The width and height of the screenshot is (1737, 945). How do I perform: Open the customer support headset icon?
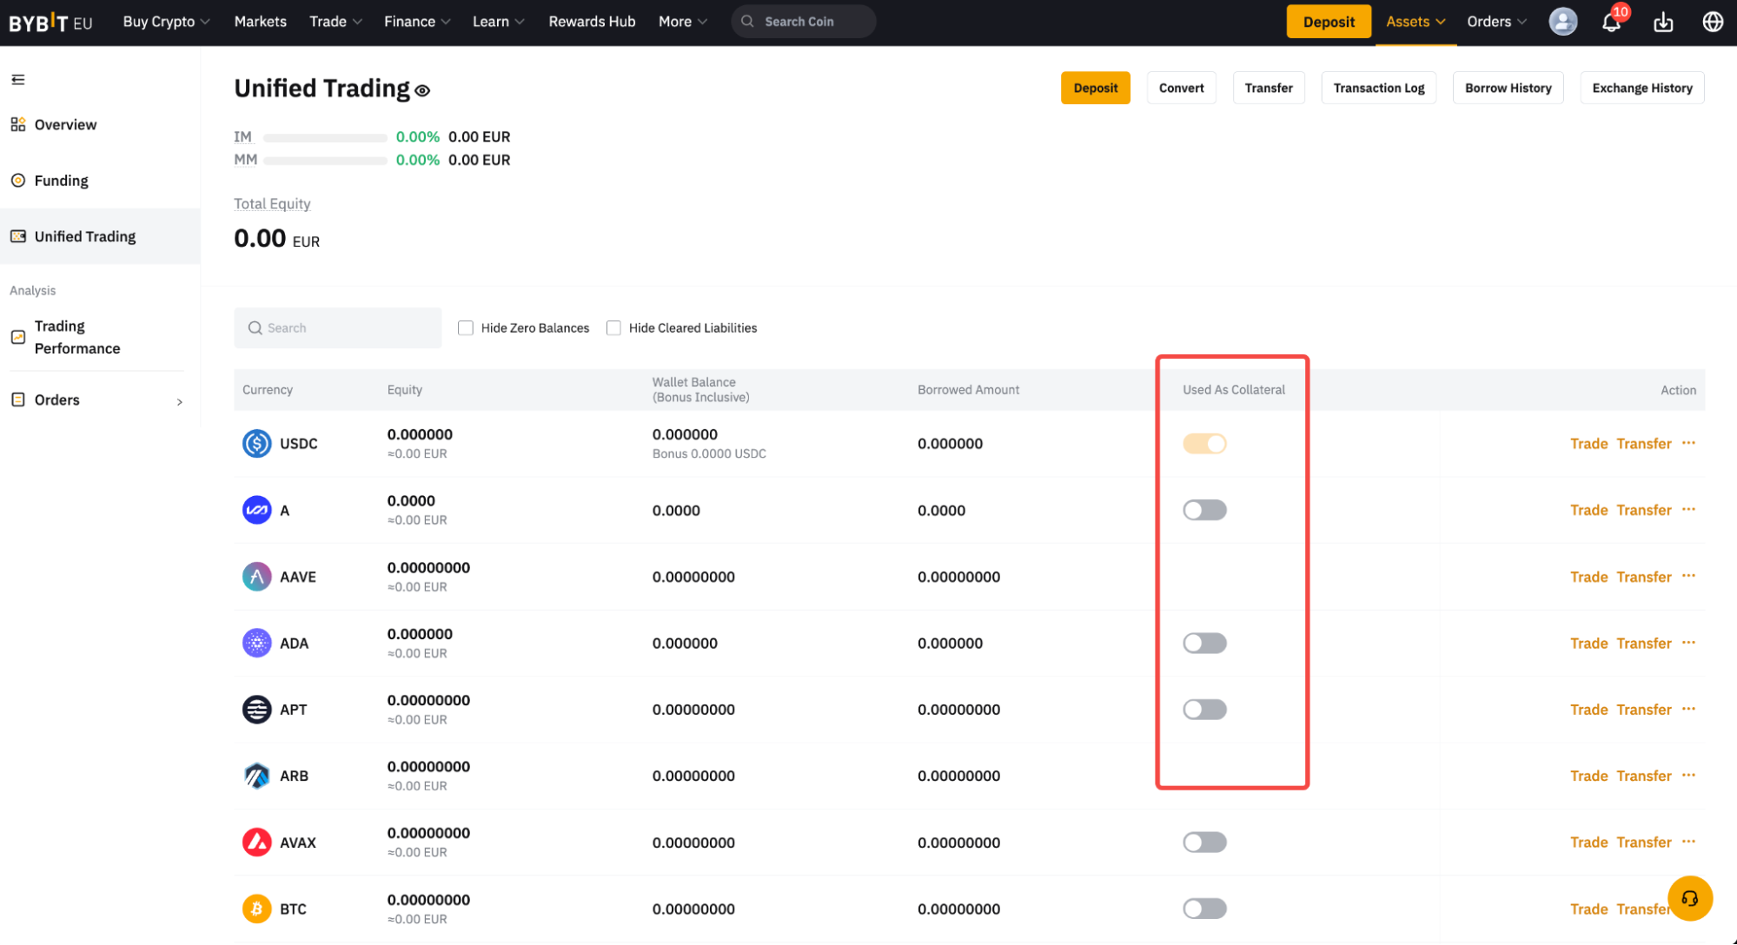[x=1690, y=897]
